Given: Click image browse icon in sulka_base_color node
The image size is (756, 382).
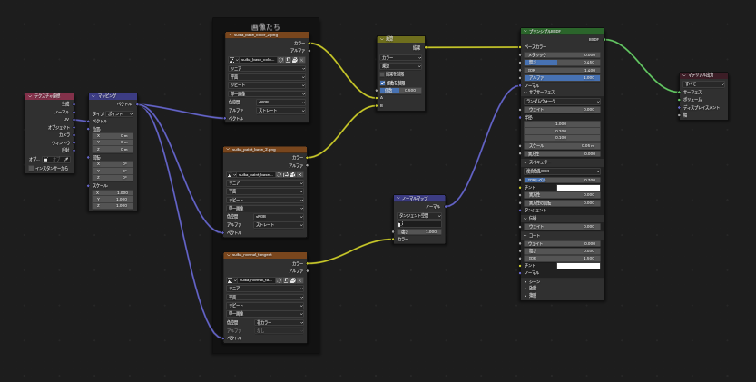Looking at the screenshot, I should [231, 59].
